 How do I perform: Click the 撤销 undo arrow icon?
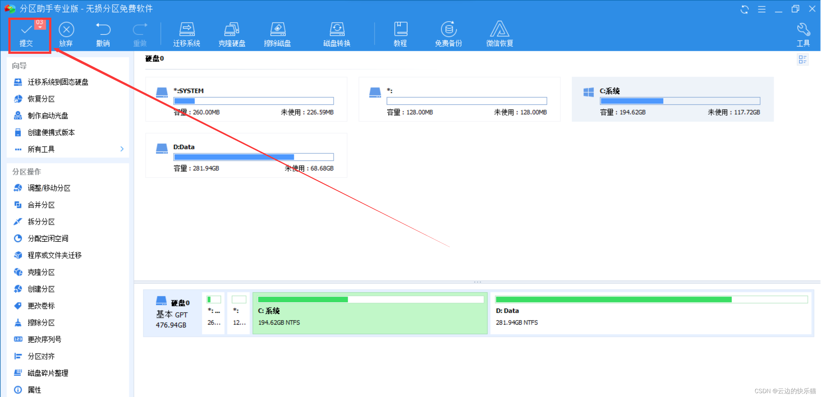[x=103, y=29]
